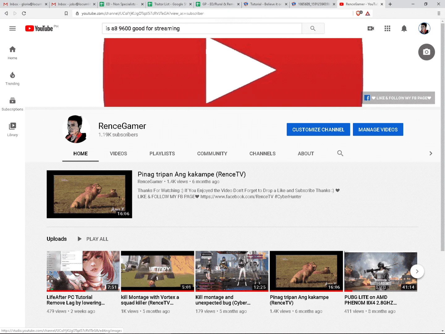
Task: Open the notifications bell
Action: click(404, 28)
